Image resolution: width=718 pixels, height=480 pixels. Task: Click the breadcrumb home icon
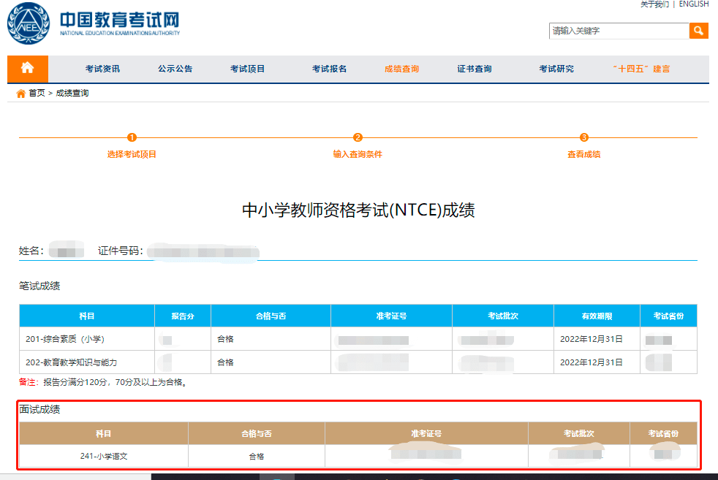point(22,93)
